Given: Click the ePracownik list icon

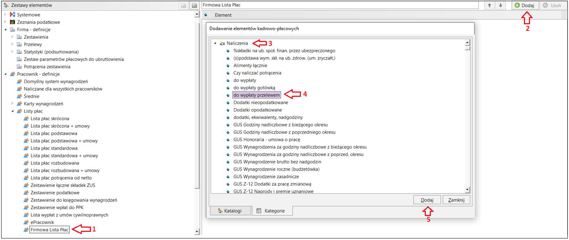Looking at the screenshot, I should (26, 222).
